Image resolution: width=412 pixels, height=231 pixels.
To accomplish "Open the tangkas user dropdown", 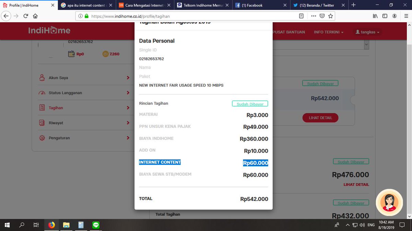I will (367, 32).
